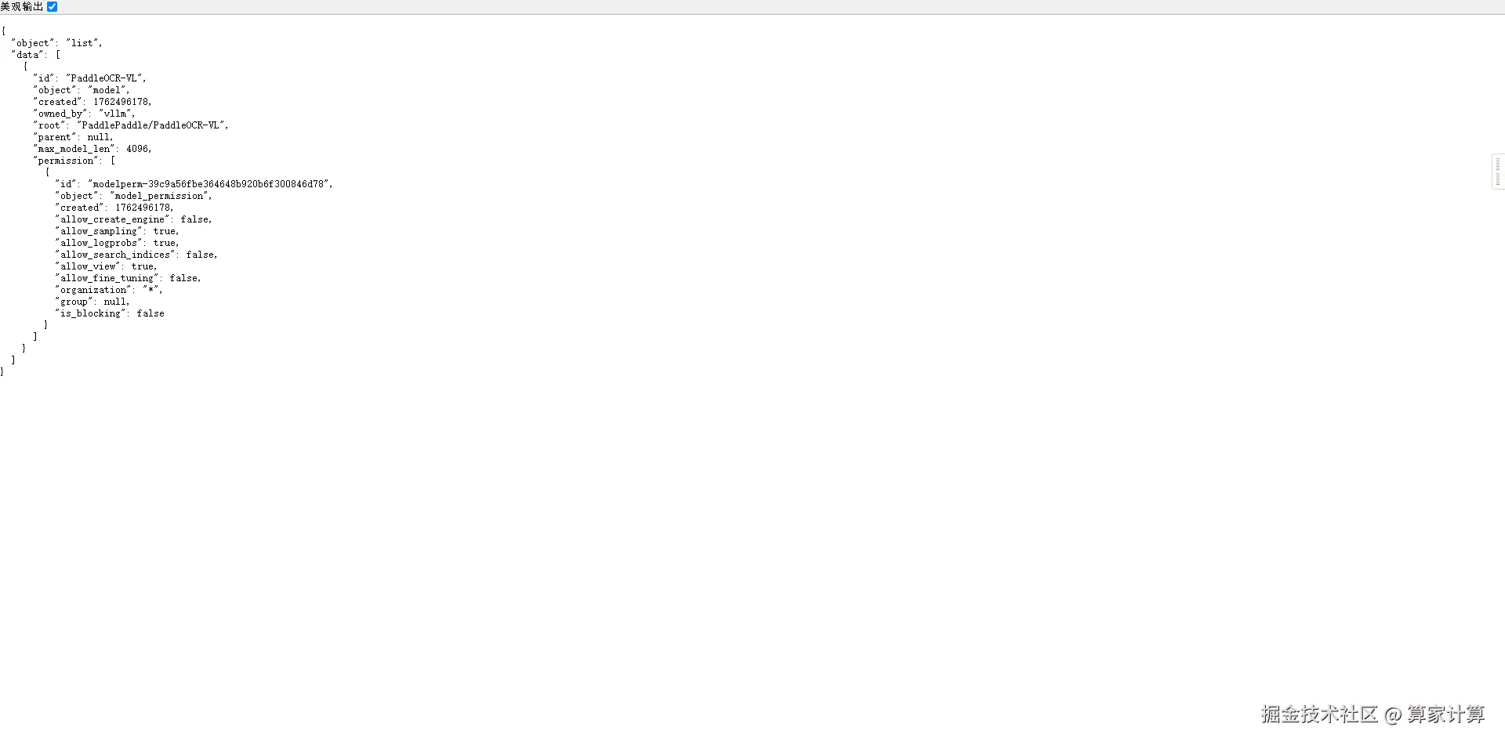Click the 美观输出 label text
Image resolution: width=1505 pixels, height=745 pixels.
[x=22, y=6]
